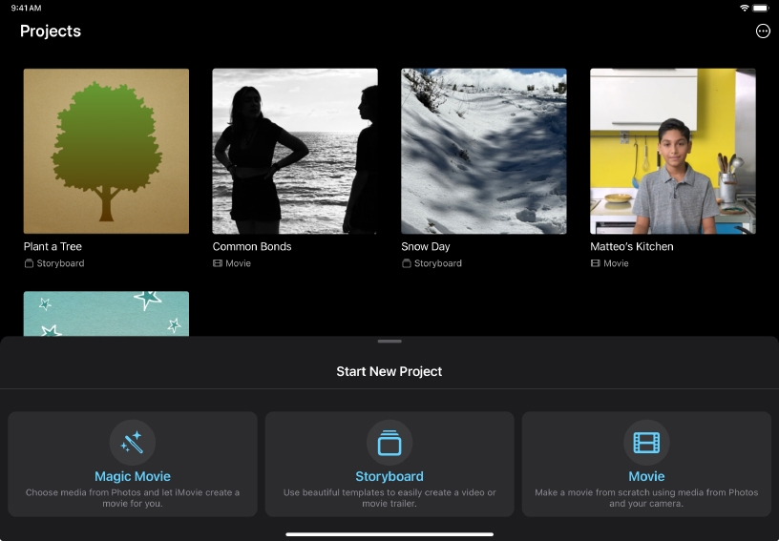Select the Magic Movie title text
The height and width of the screenshot is (541, 779).
coord(132,476)
